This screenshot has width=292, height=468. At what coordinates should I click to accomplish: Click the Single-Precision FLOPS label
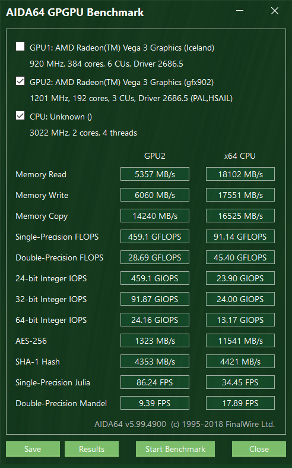57,237
